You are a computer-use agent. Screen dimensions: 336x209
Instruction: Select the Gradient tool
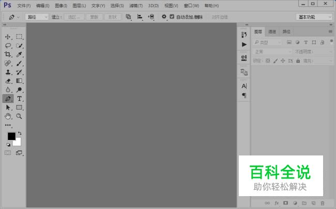point(19,81)
